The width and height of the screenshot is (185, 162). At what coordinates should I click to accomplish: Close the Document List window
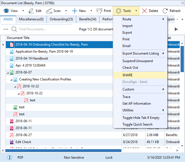(182, 3)
